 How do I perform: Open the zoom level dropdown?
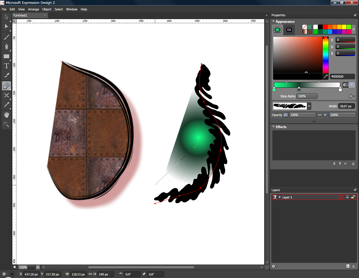tap(38, 267)
